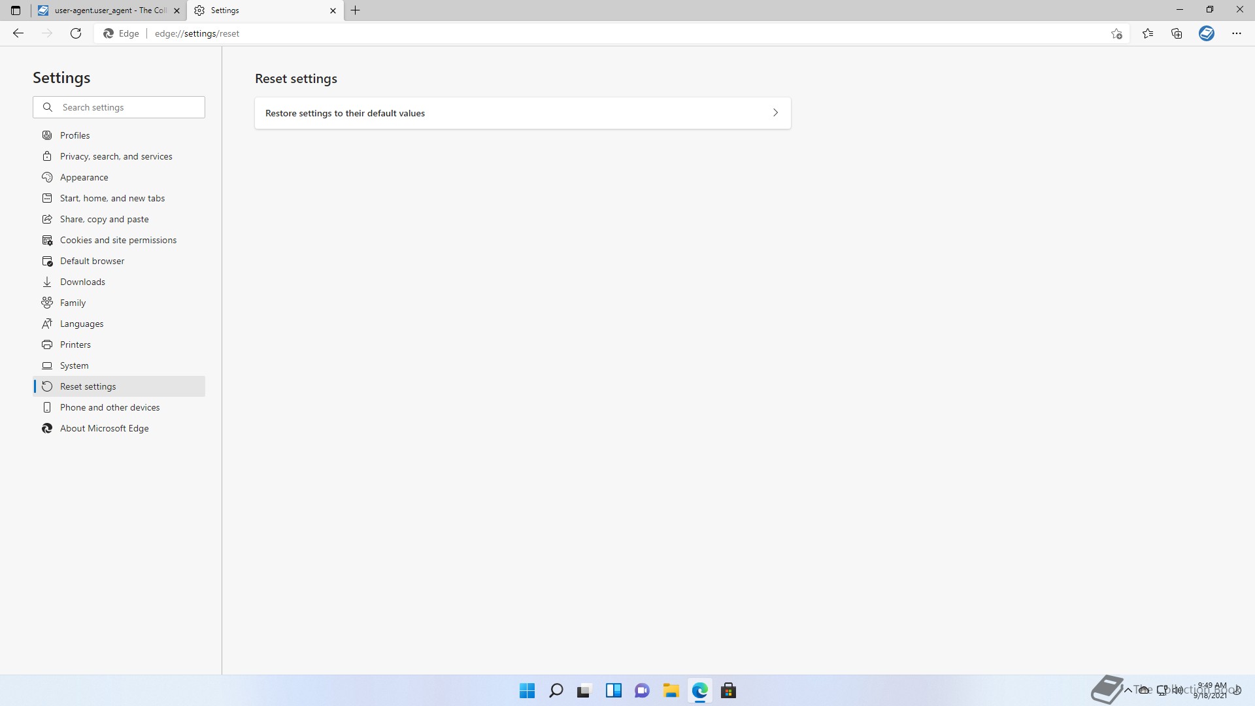Click the Languages icon in sidebar

pos(47,324)
